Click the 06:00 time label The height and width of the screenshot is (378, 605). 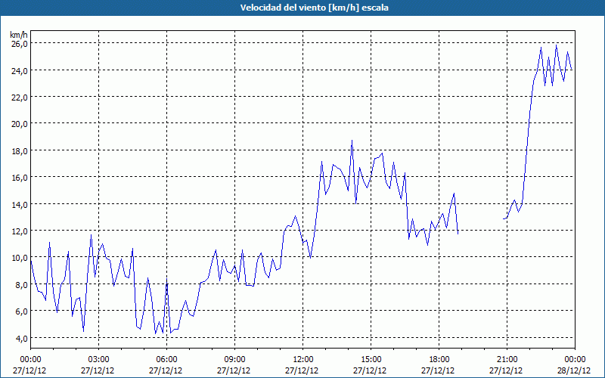pyautogui.click(x=166, y=360)
